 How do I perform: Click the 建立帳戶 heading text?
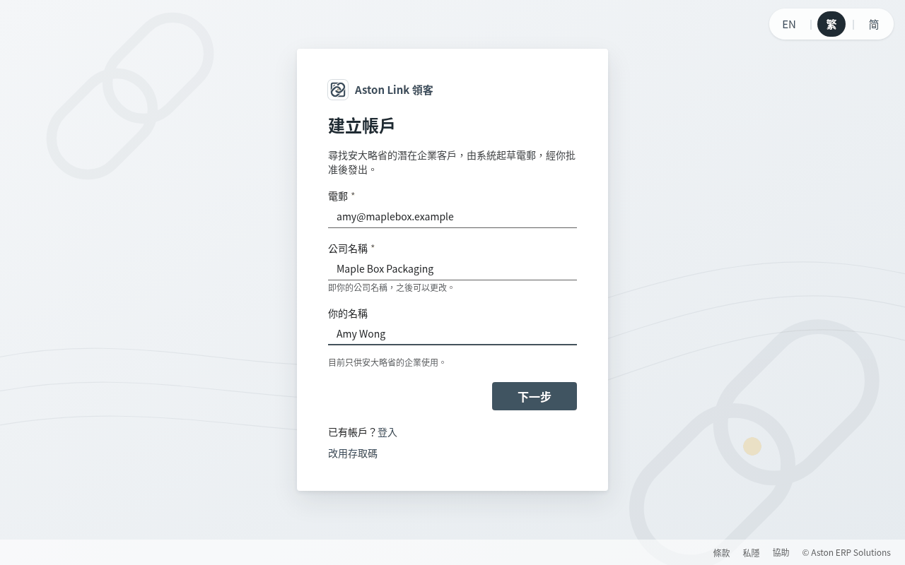pos(361,126)
